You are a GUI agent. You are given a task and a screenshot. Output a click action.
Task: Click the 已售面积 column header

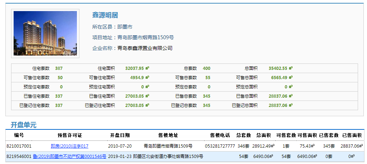tap(352, 135)
